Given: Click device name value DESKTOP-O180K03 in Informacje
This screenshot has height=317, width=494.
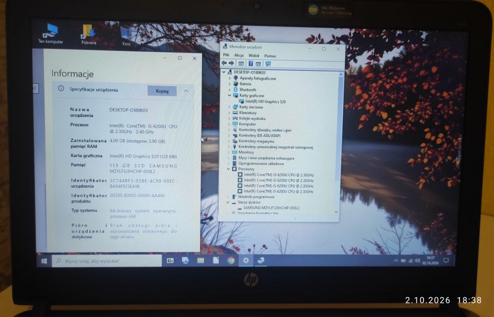Looking at the screenshot, I should [128, 110].
